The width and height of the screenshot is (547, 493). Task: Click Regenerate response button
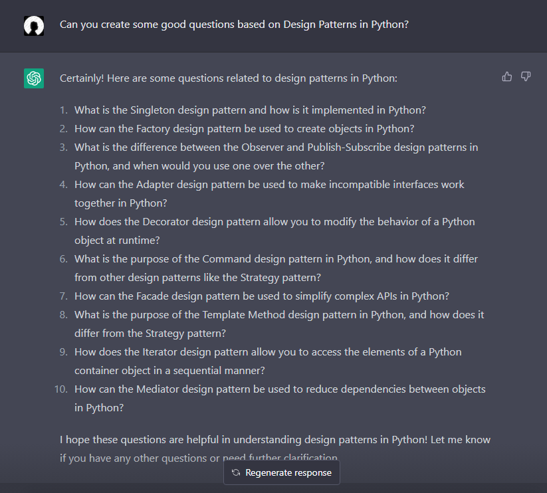click(282, 472)
